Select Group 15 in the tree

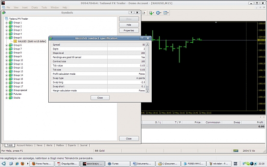[x=18, y=79]
